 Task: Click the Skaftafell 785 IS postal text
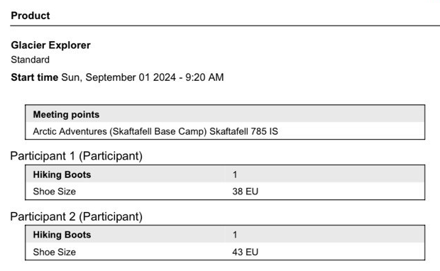[244, 131]
